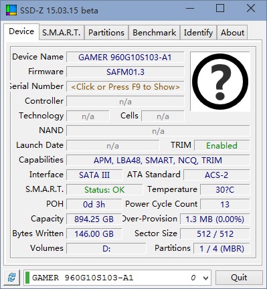Click the NAND n/a field
The width and height of the screenshot is (267, 289).
[158, 131]
